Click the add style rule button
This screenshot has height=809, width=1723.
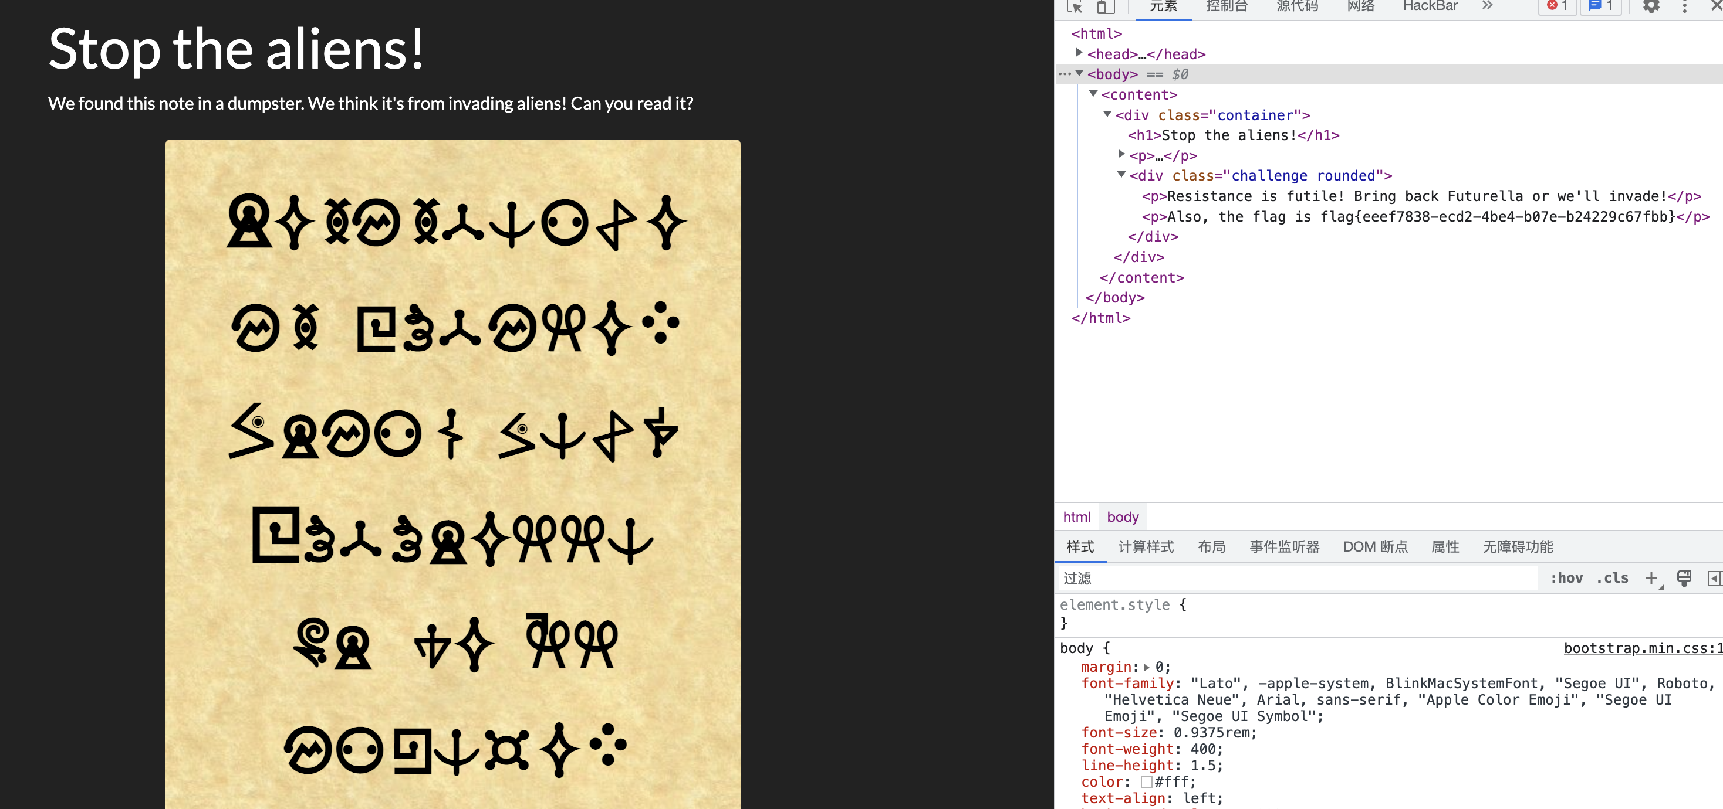point(1651,579)
